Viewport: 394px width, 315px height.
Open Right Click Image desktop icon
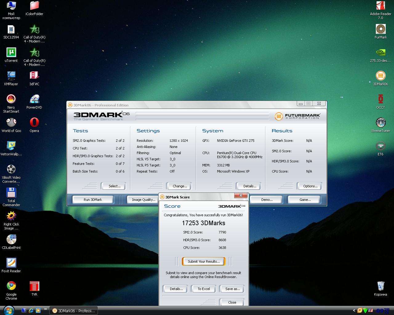coord(11,221)
